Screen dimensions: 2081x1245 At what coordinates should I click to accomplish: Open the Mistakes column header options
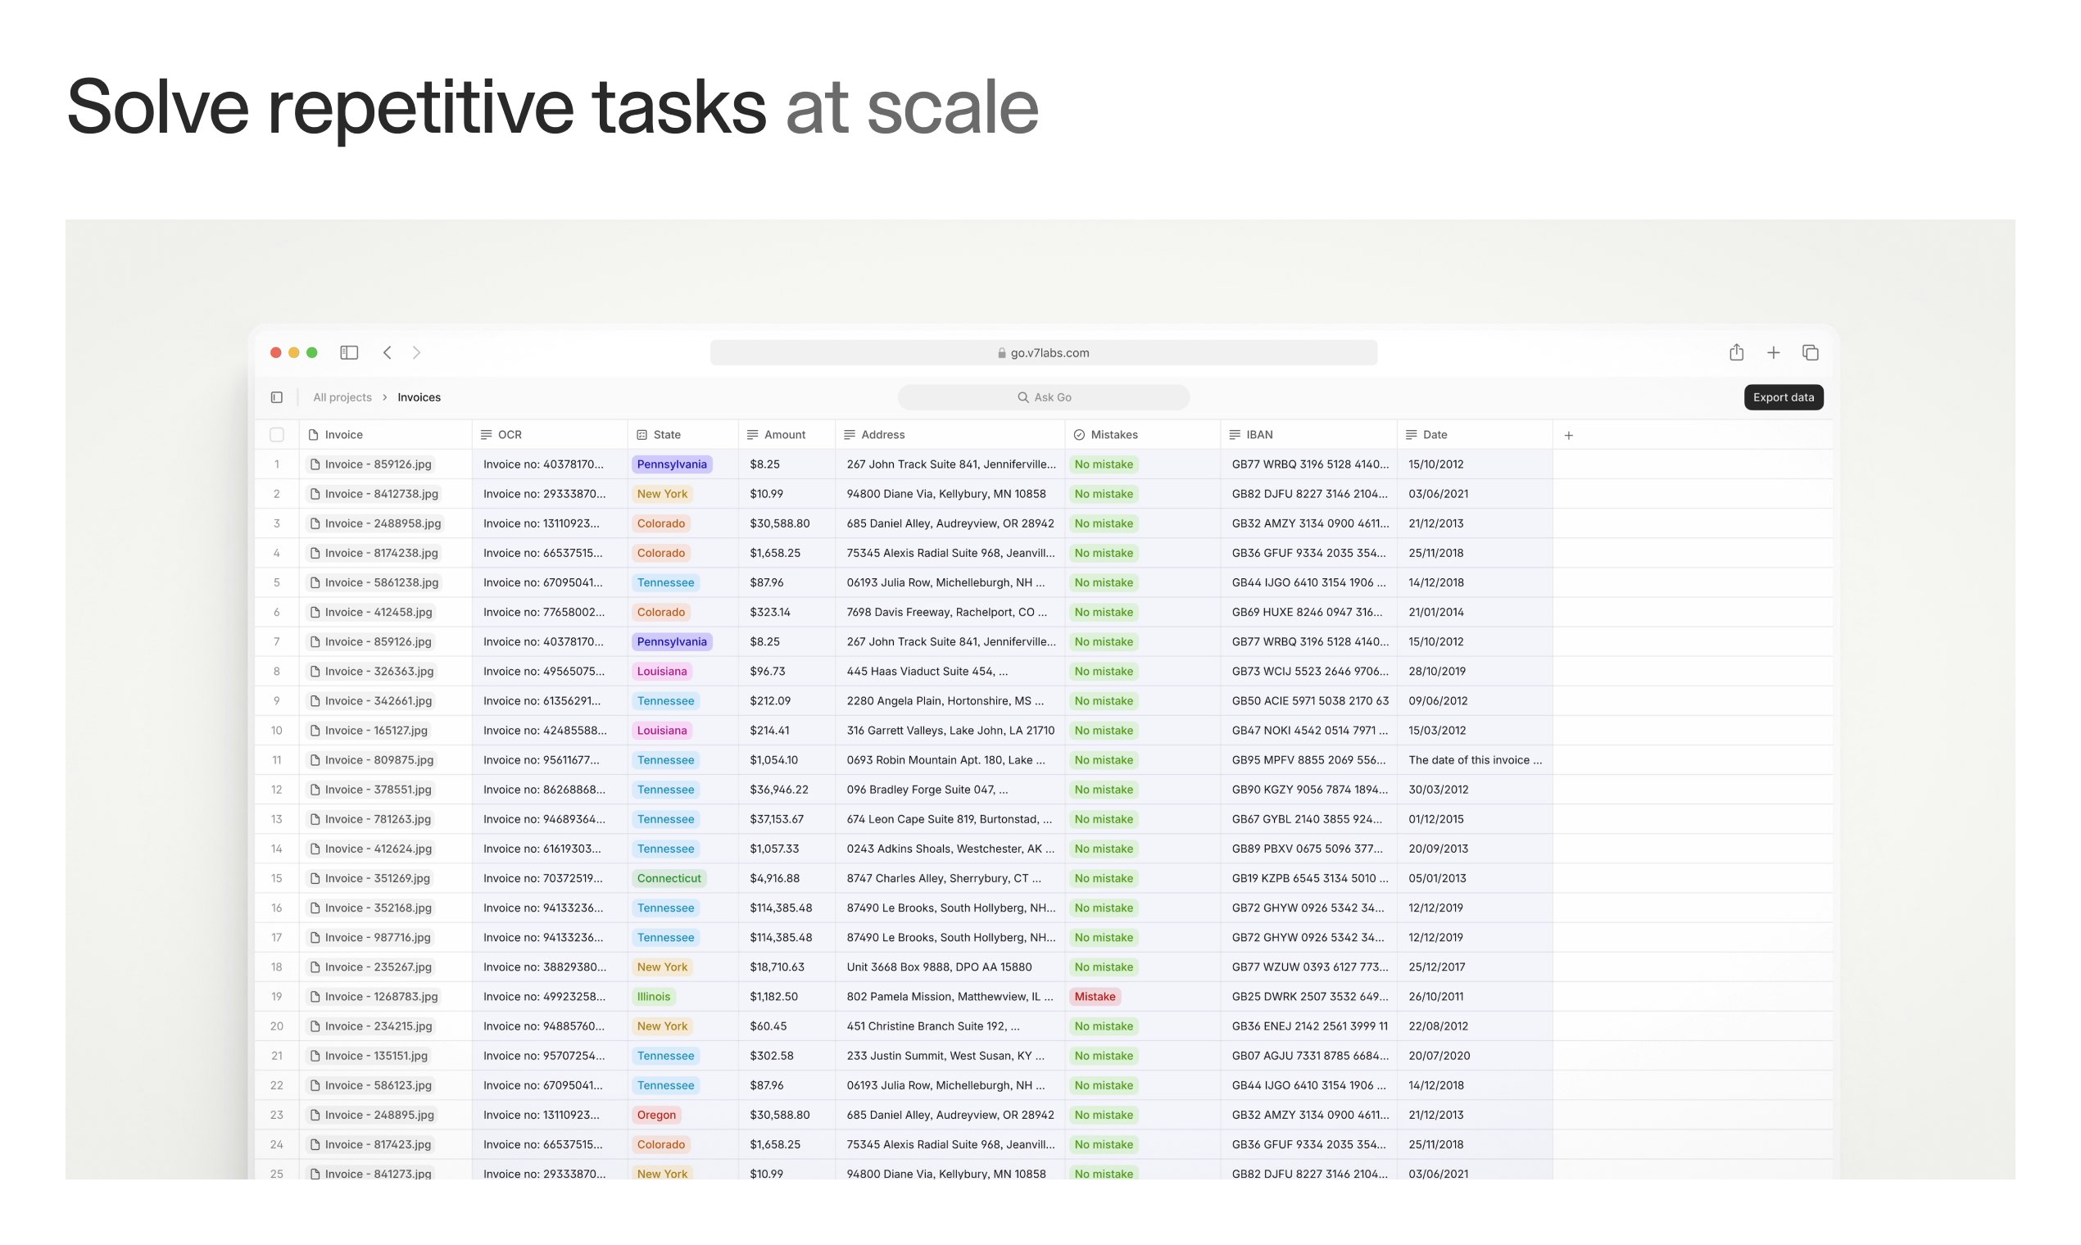click(1113, 435)
